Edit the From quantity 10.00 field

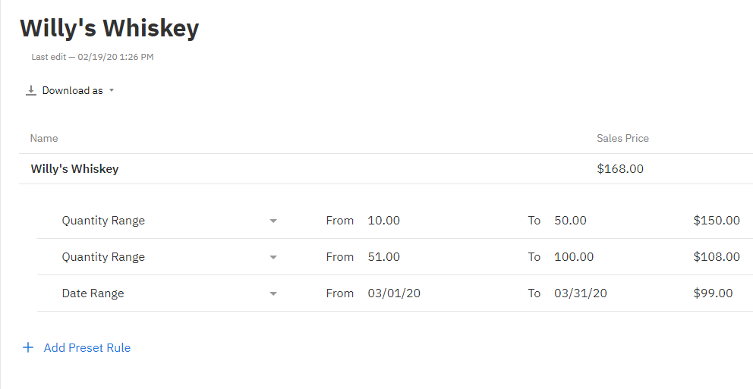(383, 221)
